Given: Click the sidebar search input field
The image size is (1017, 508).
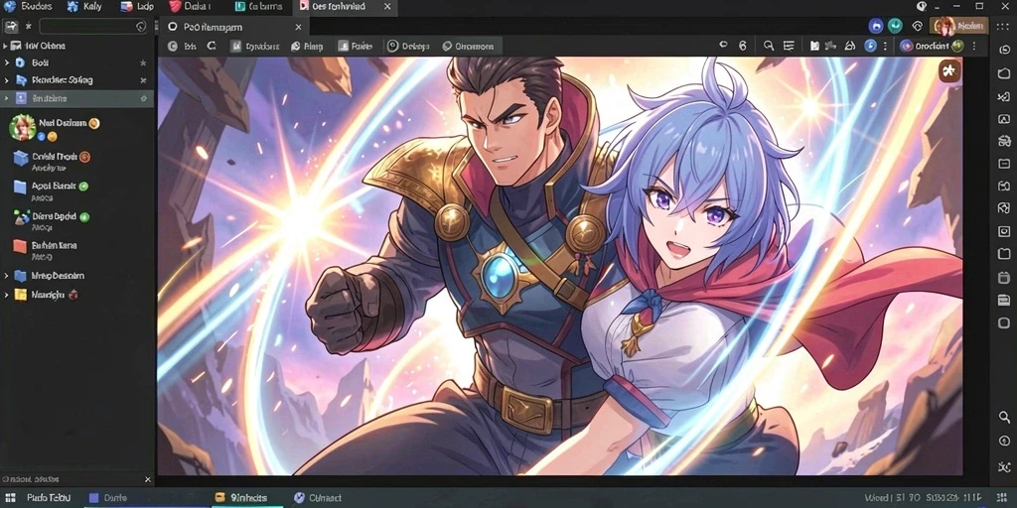Looking at the screenshot, I should pos(93,27).
